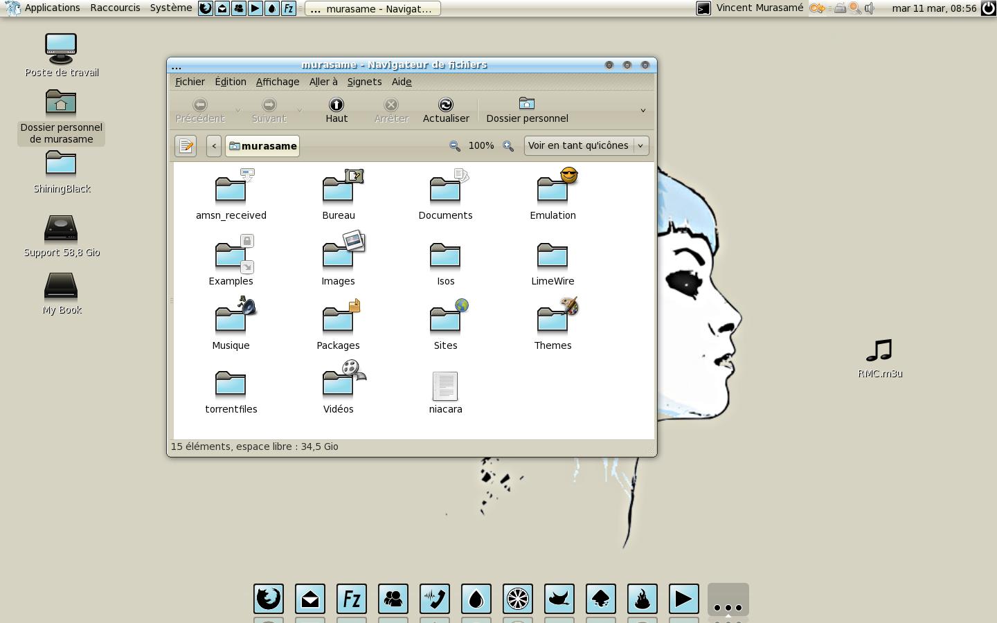997x623 pixels.
Task: Open the Édition menu
Action: click(x=231, y=82)
